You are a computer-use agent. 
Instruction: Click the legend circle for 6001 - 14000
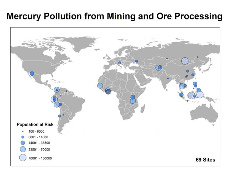(x=22, y=137)
